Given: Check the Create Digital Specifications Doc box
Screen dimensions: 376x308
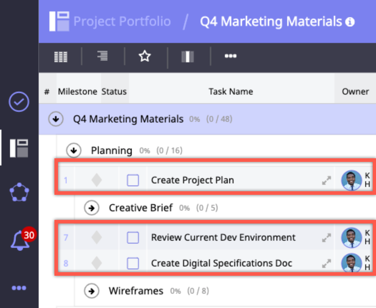Looking at the screenshot, I should pos(133,264).
